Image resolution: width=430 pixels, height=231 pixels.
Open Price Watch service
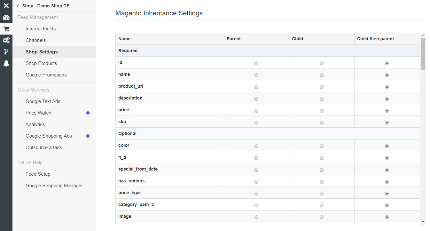[38, 113]
